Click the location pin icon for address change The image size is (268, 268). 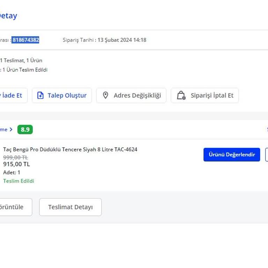tap(105, 95)
